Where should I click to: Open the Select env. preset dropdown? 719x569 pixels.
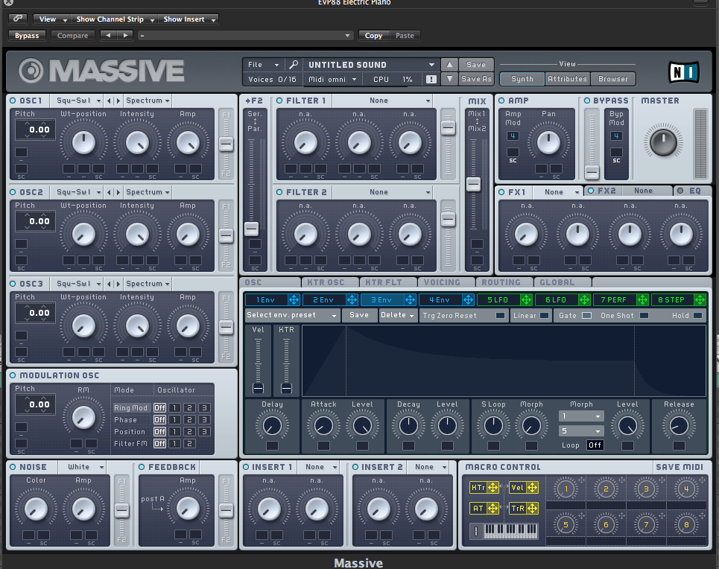pos(292,316)
